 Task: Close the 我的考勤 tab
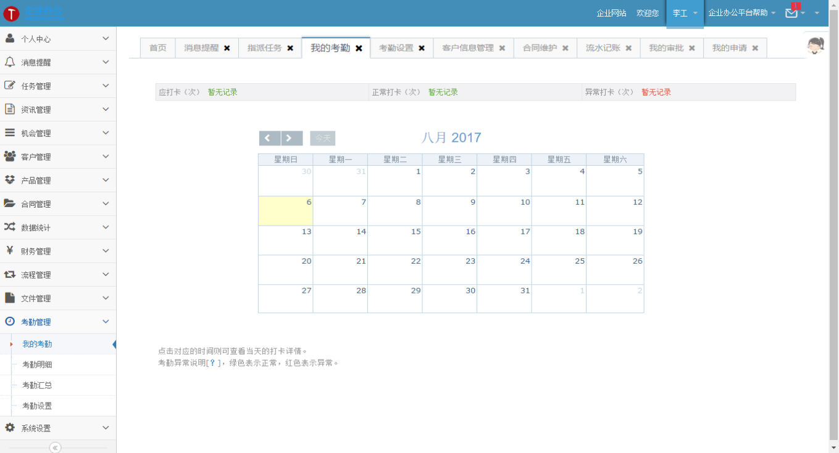click(359, 48)
